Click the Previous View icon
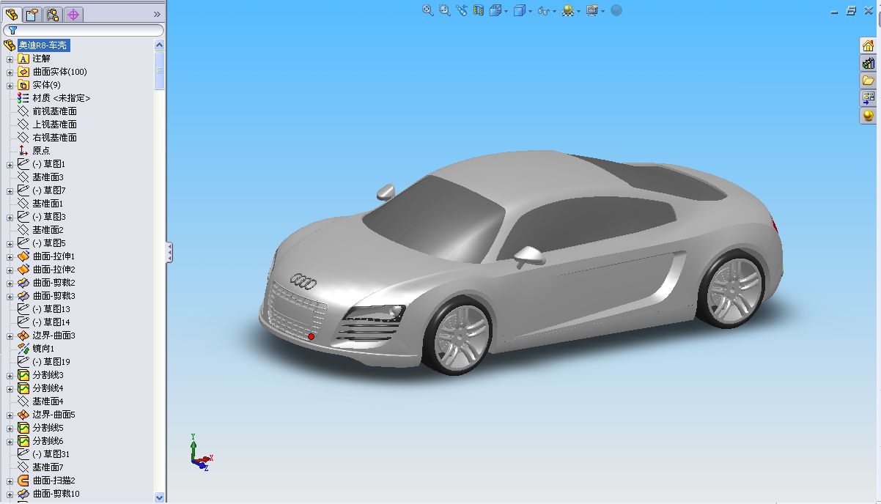881x504 pixels. (461, 10)
